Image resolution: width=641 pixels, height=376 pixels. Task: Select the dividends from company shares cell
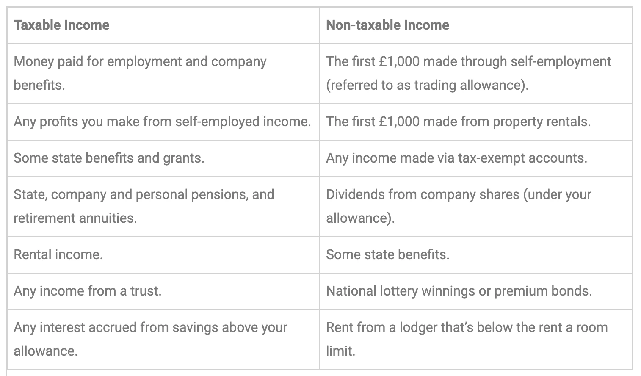(475, 207)
